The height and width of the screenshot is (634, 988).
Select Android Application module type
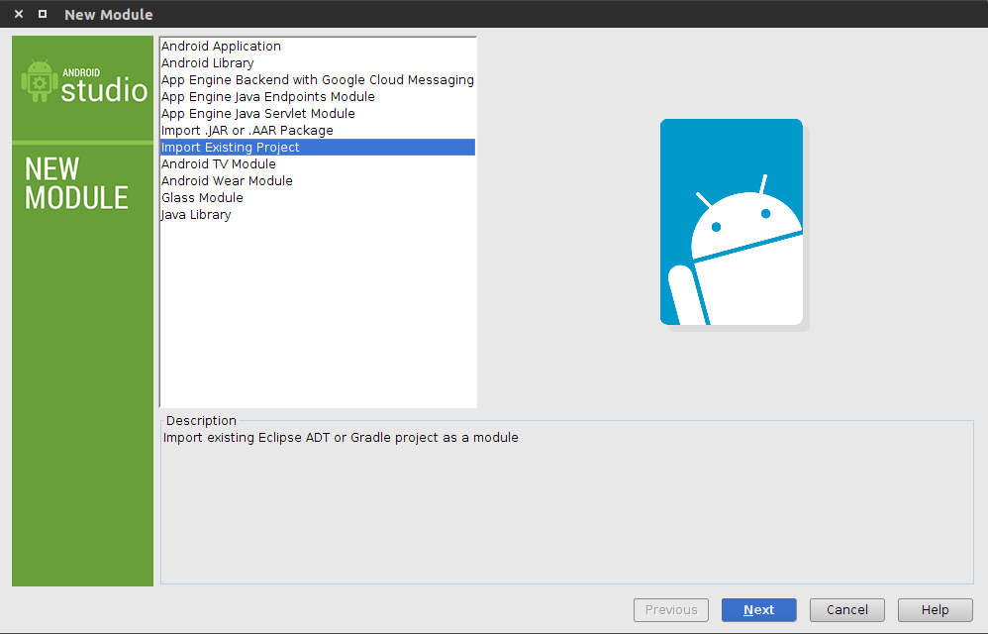(x=318, y=46)
